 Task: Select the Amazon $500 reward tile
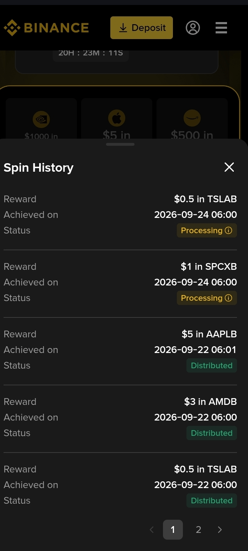tap(192, 119)
